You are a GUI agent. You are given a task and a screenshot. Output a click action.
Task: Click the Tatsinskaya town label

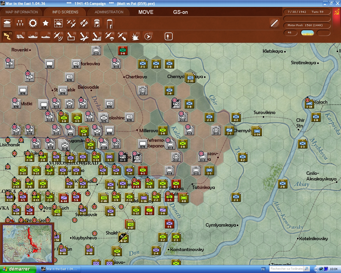coord(204,187)
